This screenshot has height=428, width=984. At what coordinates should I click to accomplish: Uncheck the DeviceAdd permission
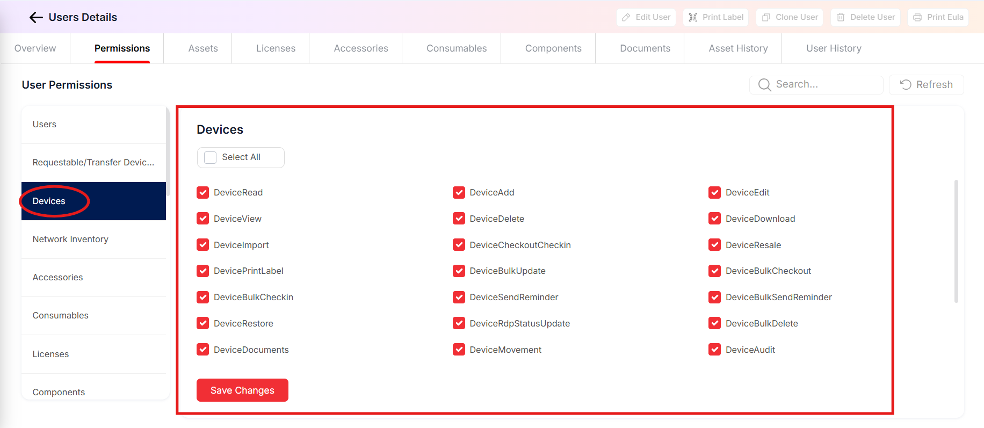point(459,192)
